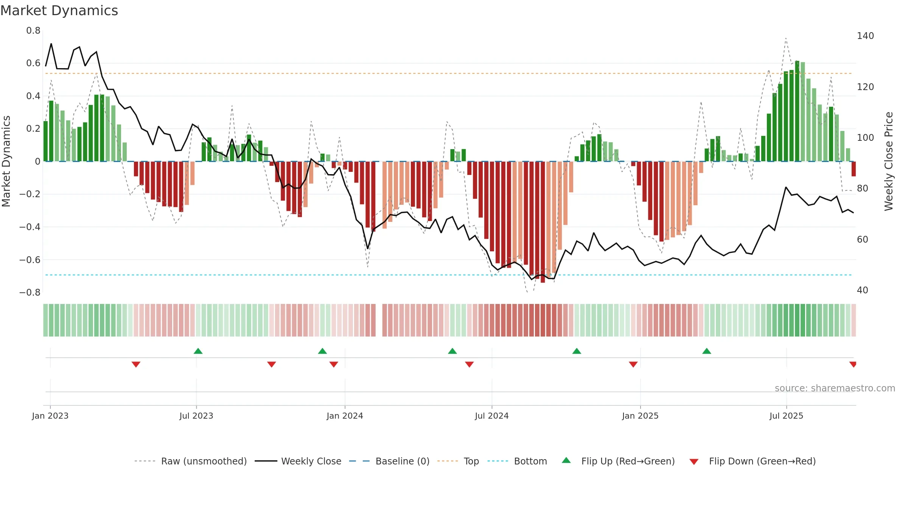Click the −0.2 left axis tick label
This screenshot has height=511, width=908.
click(x=30, y=194)
